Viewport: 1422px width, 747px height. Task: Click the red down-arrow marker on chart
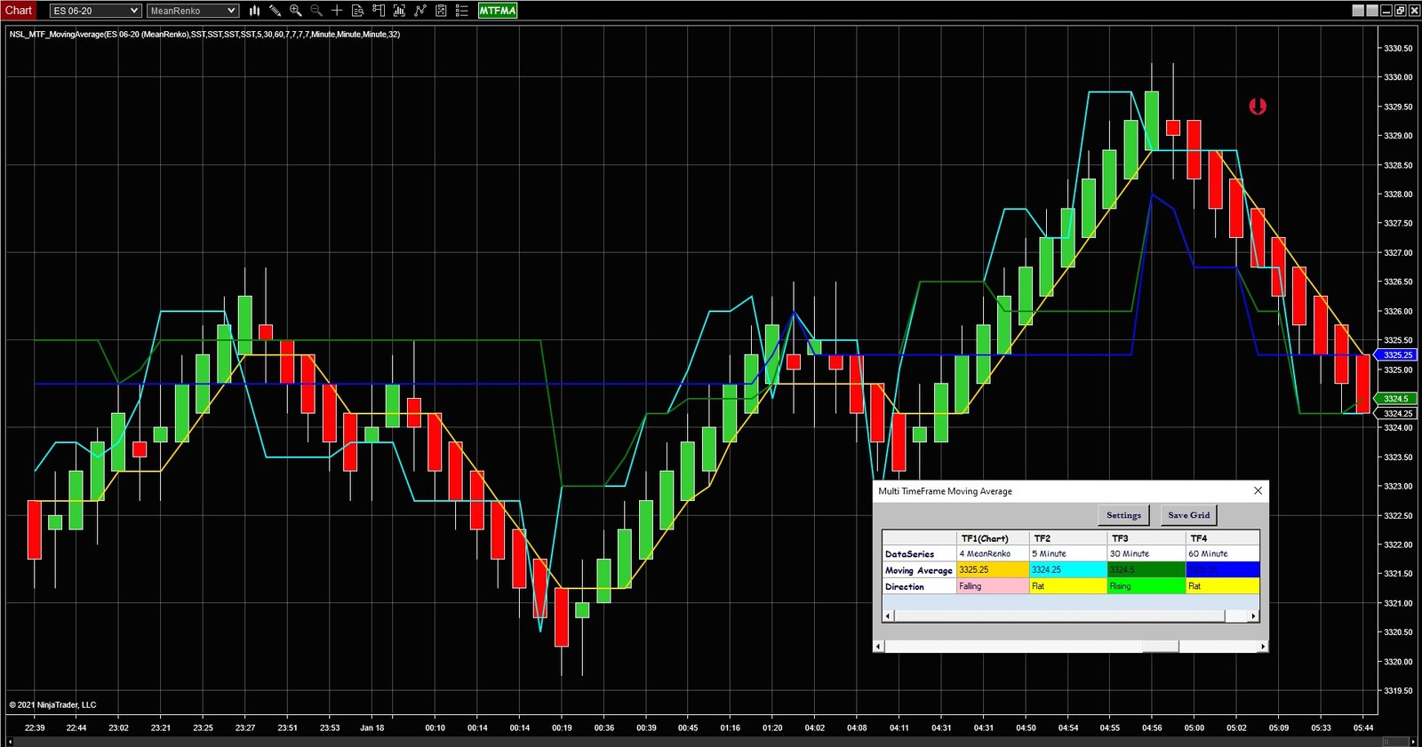[x=1257, y=107]
